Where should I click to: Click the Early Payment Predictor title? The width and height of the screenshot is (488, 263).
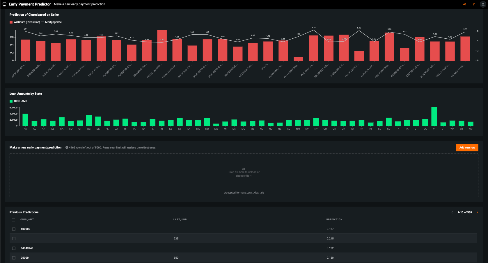pos(30,4)
